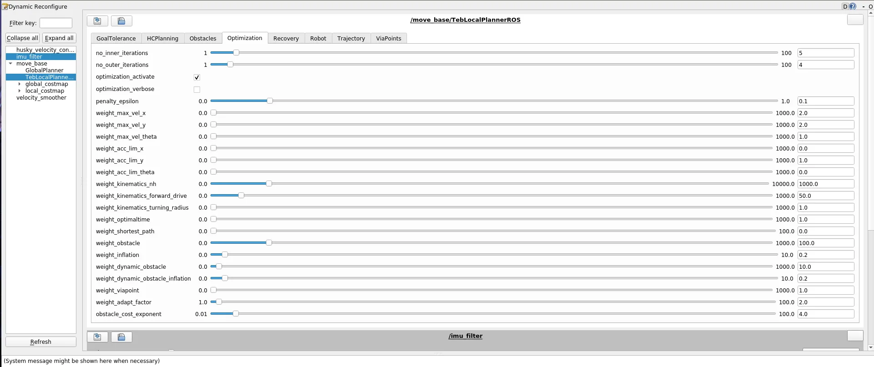This screenshot has width=874, height=367.
Task: Uncheck the optimization_activate checkbox
Action: point(197,77)
